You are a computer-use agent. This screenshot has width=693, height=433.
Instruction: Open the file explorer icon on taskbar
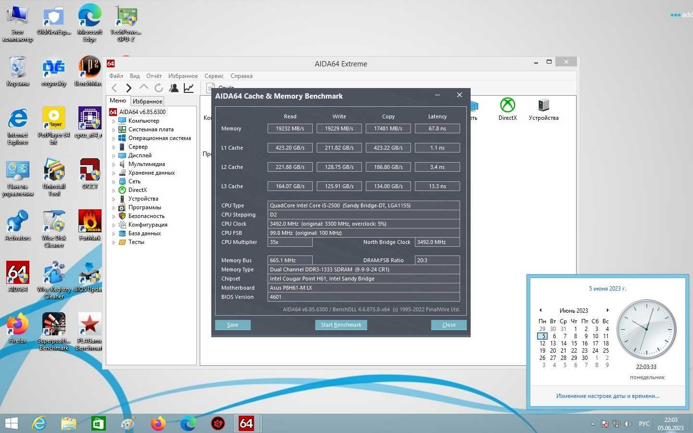(x=68, y=423)
